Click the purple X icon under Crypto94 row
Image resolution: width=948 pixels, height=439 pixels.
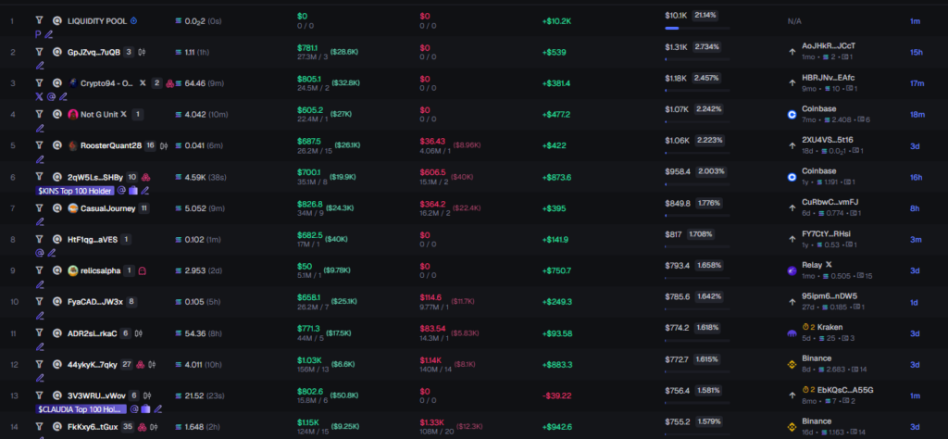click(x=39, y=96)
